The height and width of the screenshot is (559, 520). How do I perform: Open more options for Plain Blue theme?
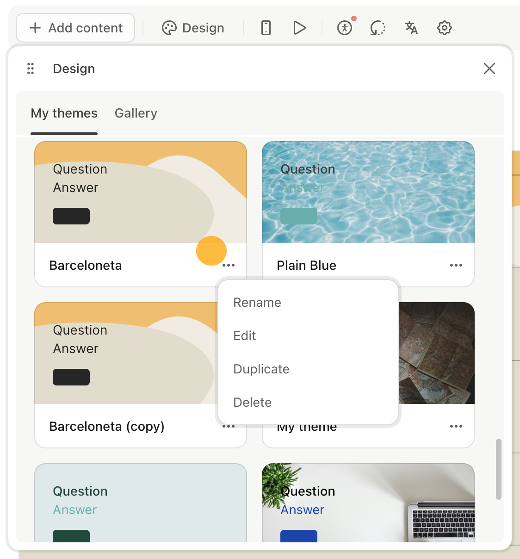(456, 265)
